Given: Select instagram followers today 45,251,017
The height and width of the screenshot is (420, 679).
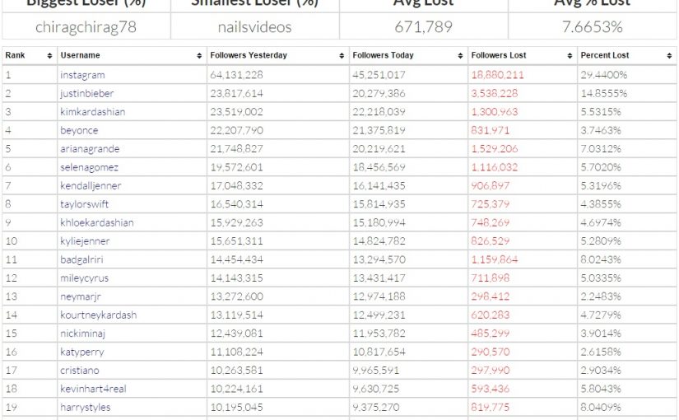Looking at the screenshot, I should click(379, 75).
